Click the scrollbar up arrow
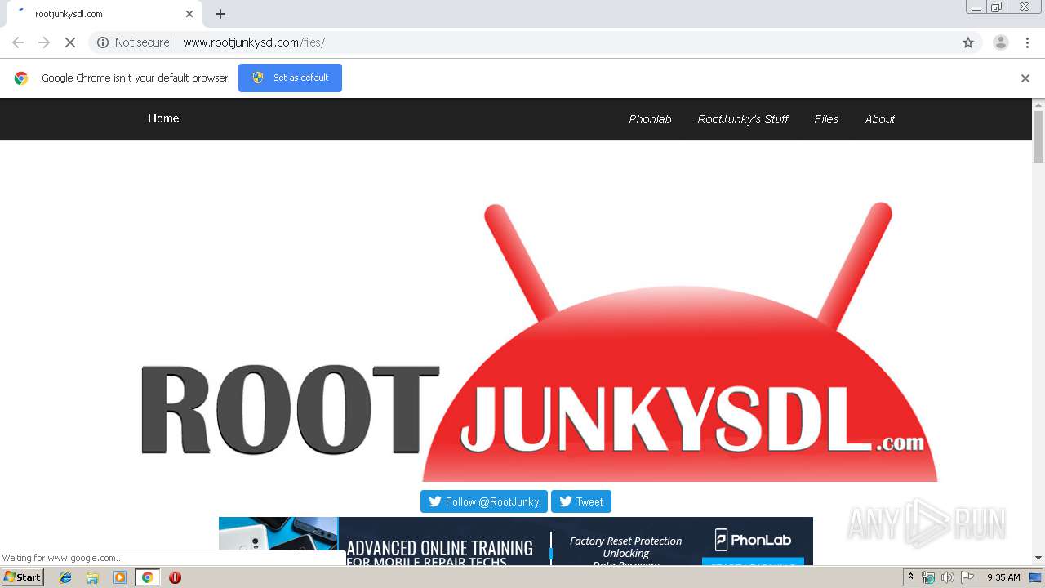Viewport: 1045px width, 588px height. click(x=1038, y=105)
